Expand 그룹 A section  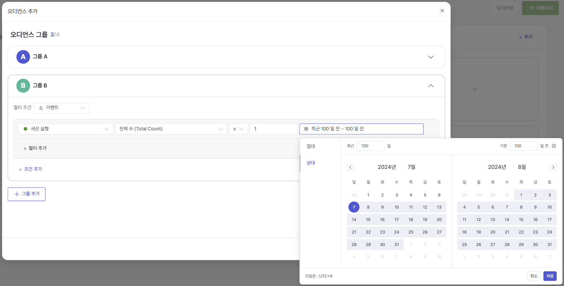(x=431, y=57)
